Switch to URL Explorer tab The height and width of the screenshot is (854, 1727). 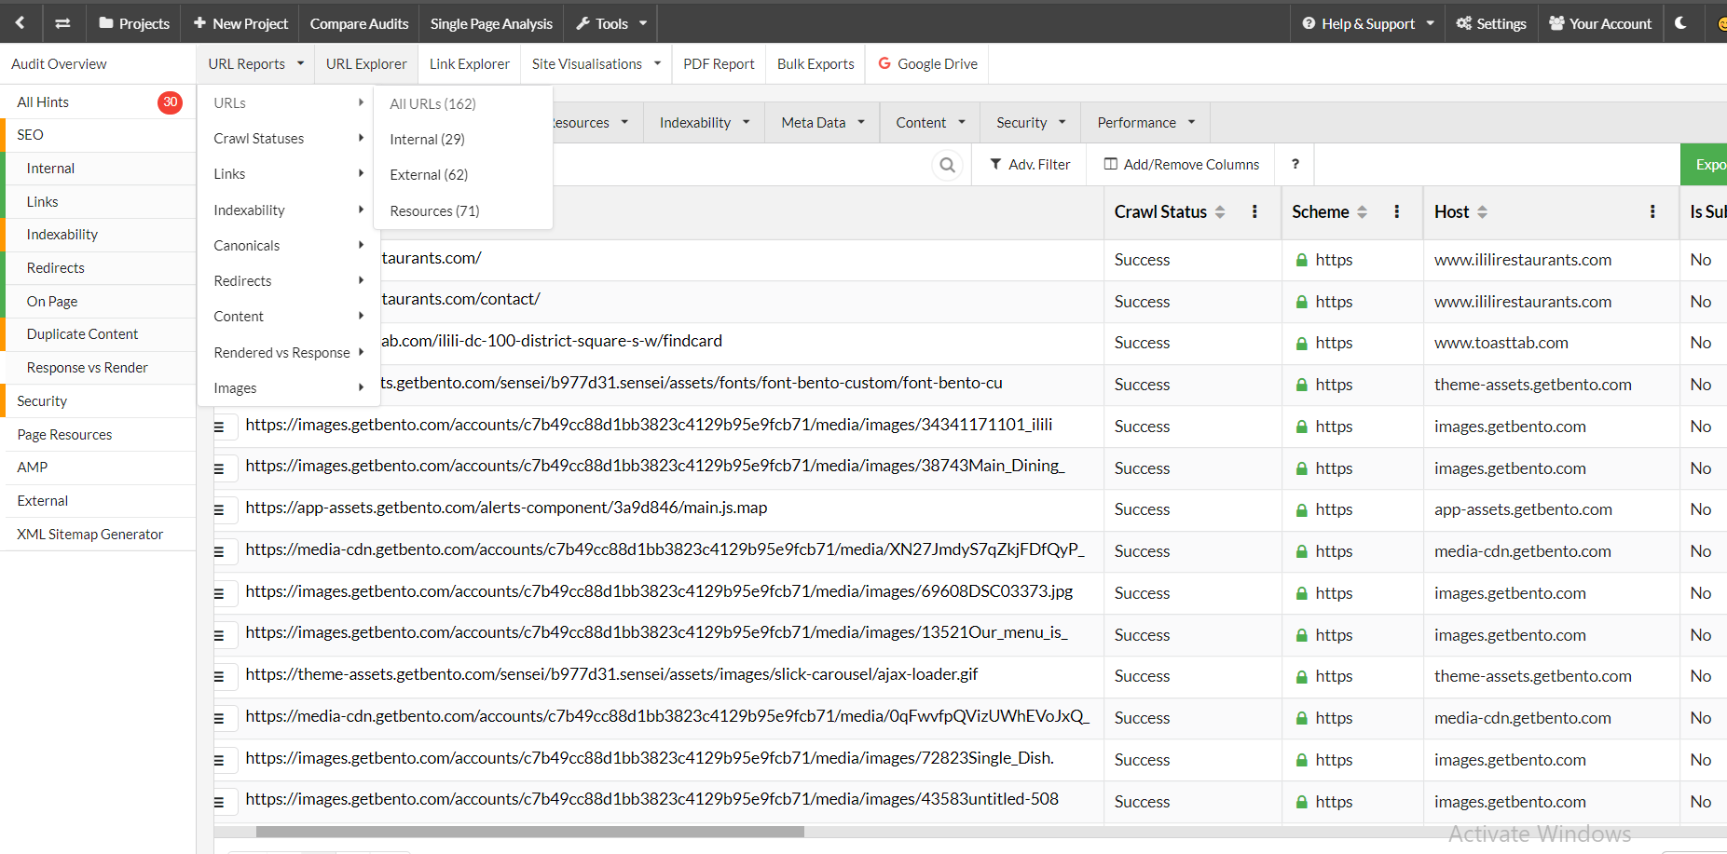pos(366,64)
